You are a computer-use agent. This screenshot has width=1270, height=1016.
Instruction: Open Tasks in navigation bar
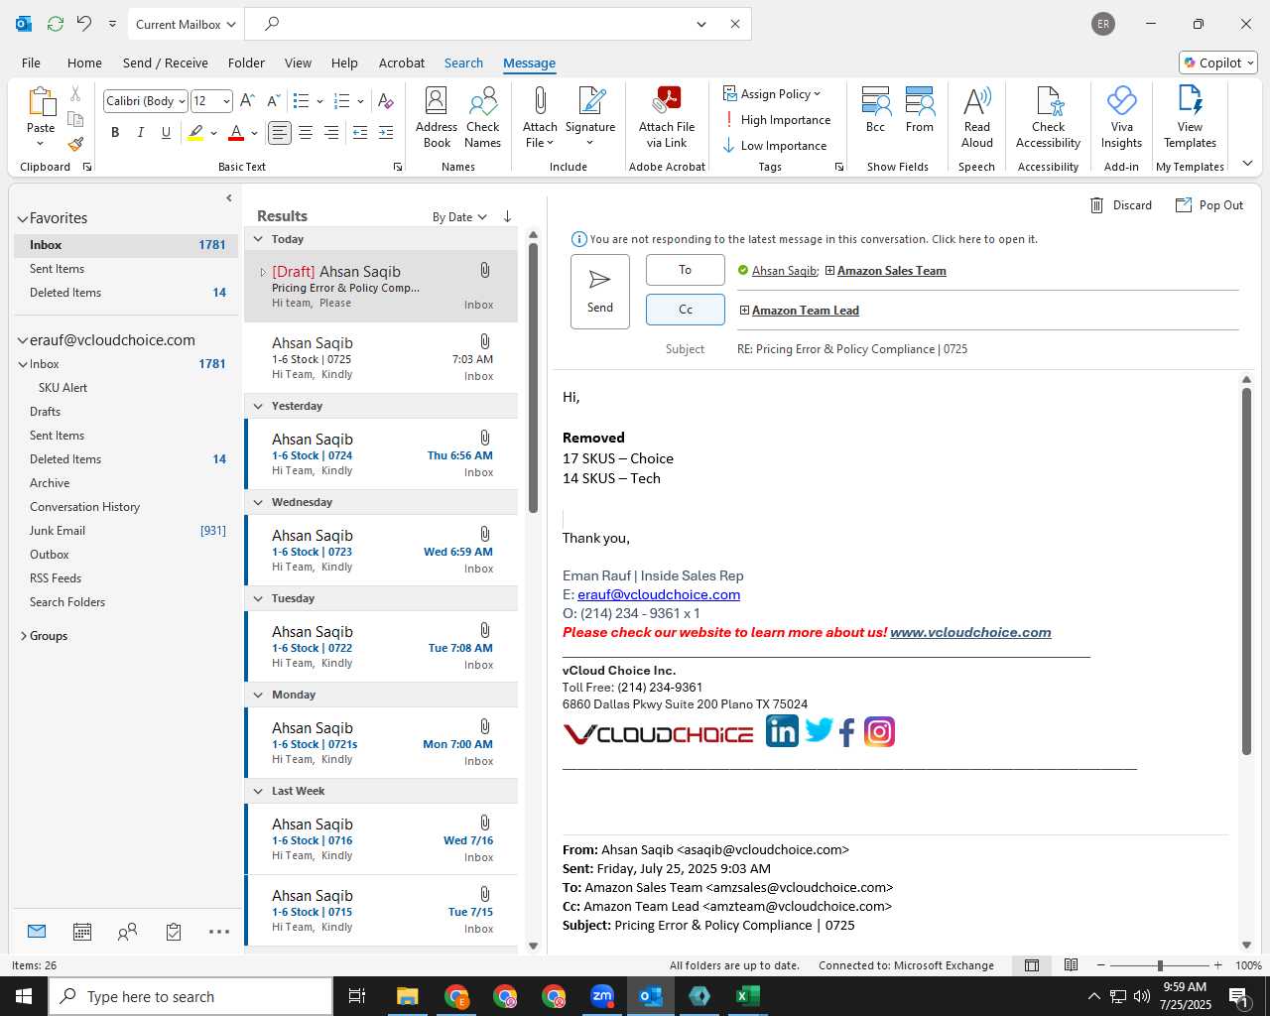point(174,932)
